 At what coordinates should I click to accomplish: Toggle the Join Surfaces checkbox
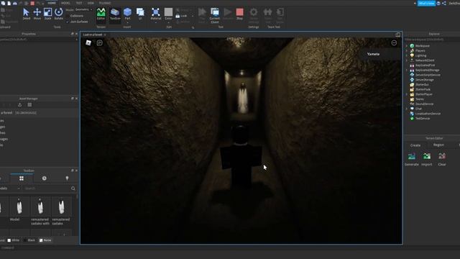point(67,22)
